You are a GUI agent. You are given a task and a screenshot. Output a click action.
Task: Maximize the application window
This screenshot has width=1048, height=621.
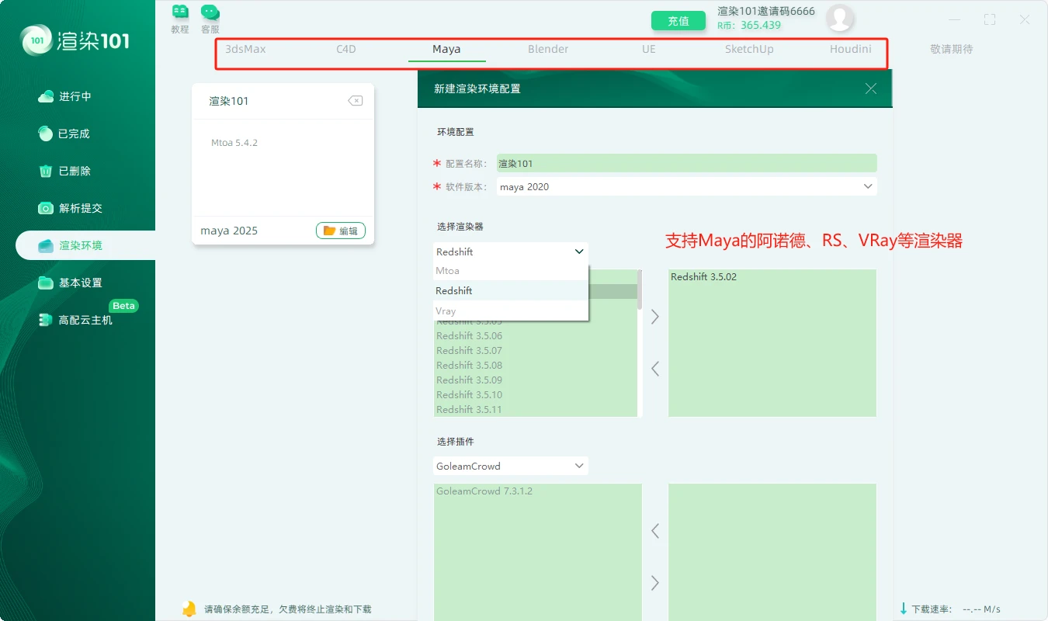click(990, 20)
